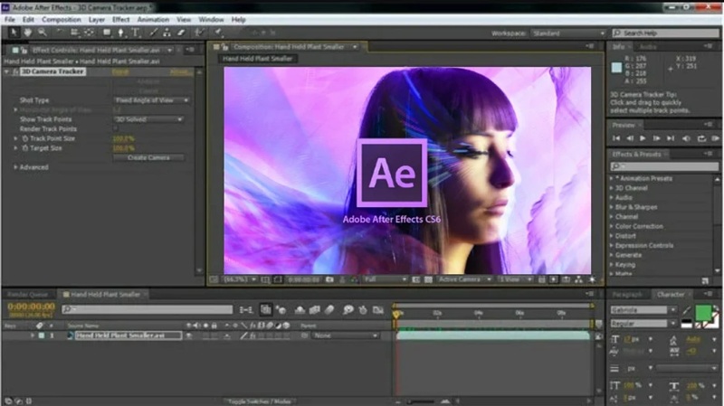Toggle fx switch of 3D Camera Tracker

click(15, 71)
